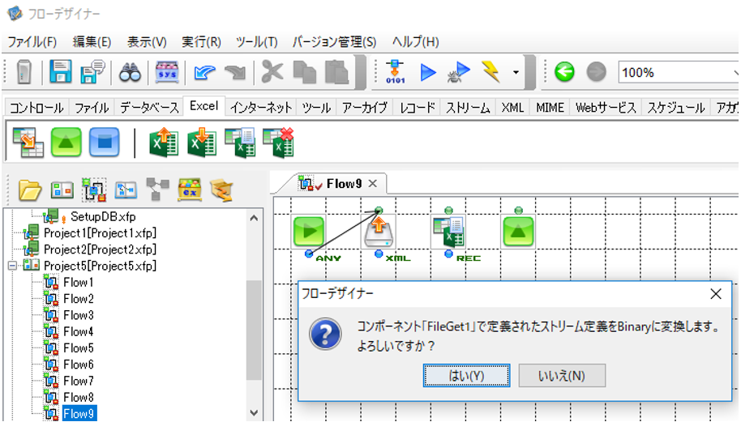Click the flow list icon in tree toolbar
Screen dimensions: 741x422
click(x=94, y=190)
